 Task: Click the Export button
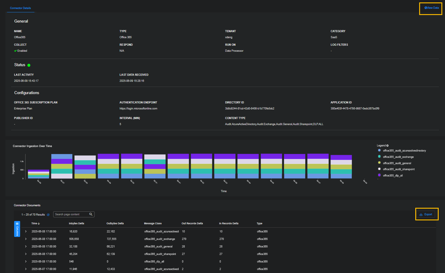[426, 214]
